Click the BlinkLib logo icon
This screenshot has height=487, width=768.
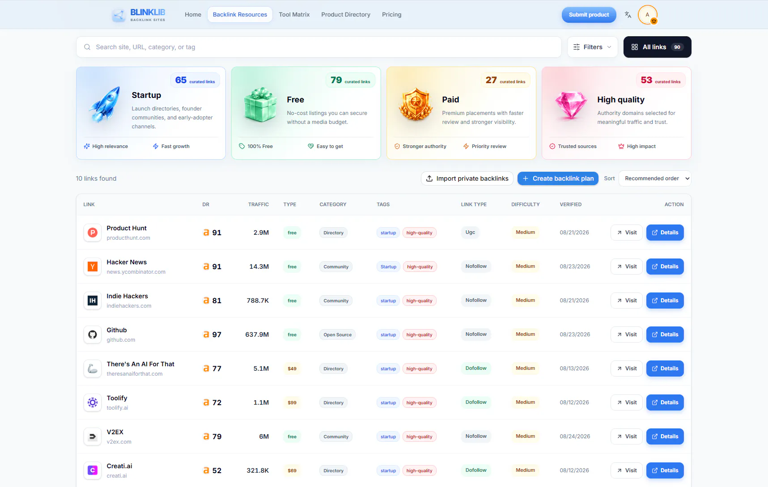(x=119, y=15)
